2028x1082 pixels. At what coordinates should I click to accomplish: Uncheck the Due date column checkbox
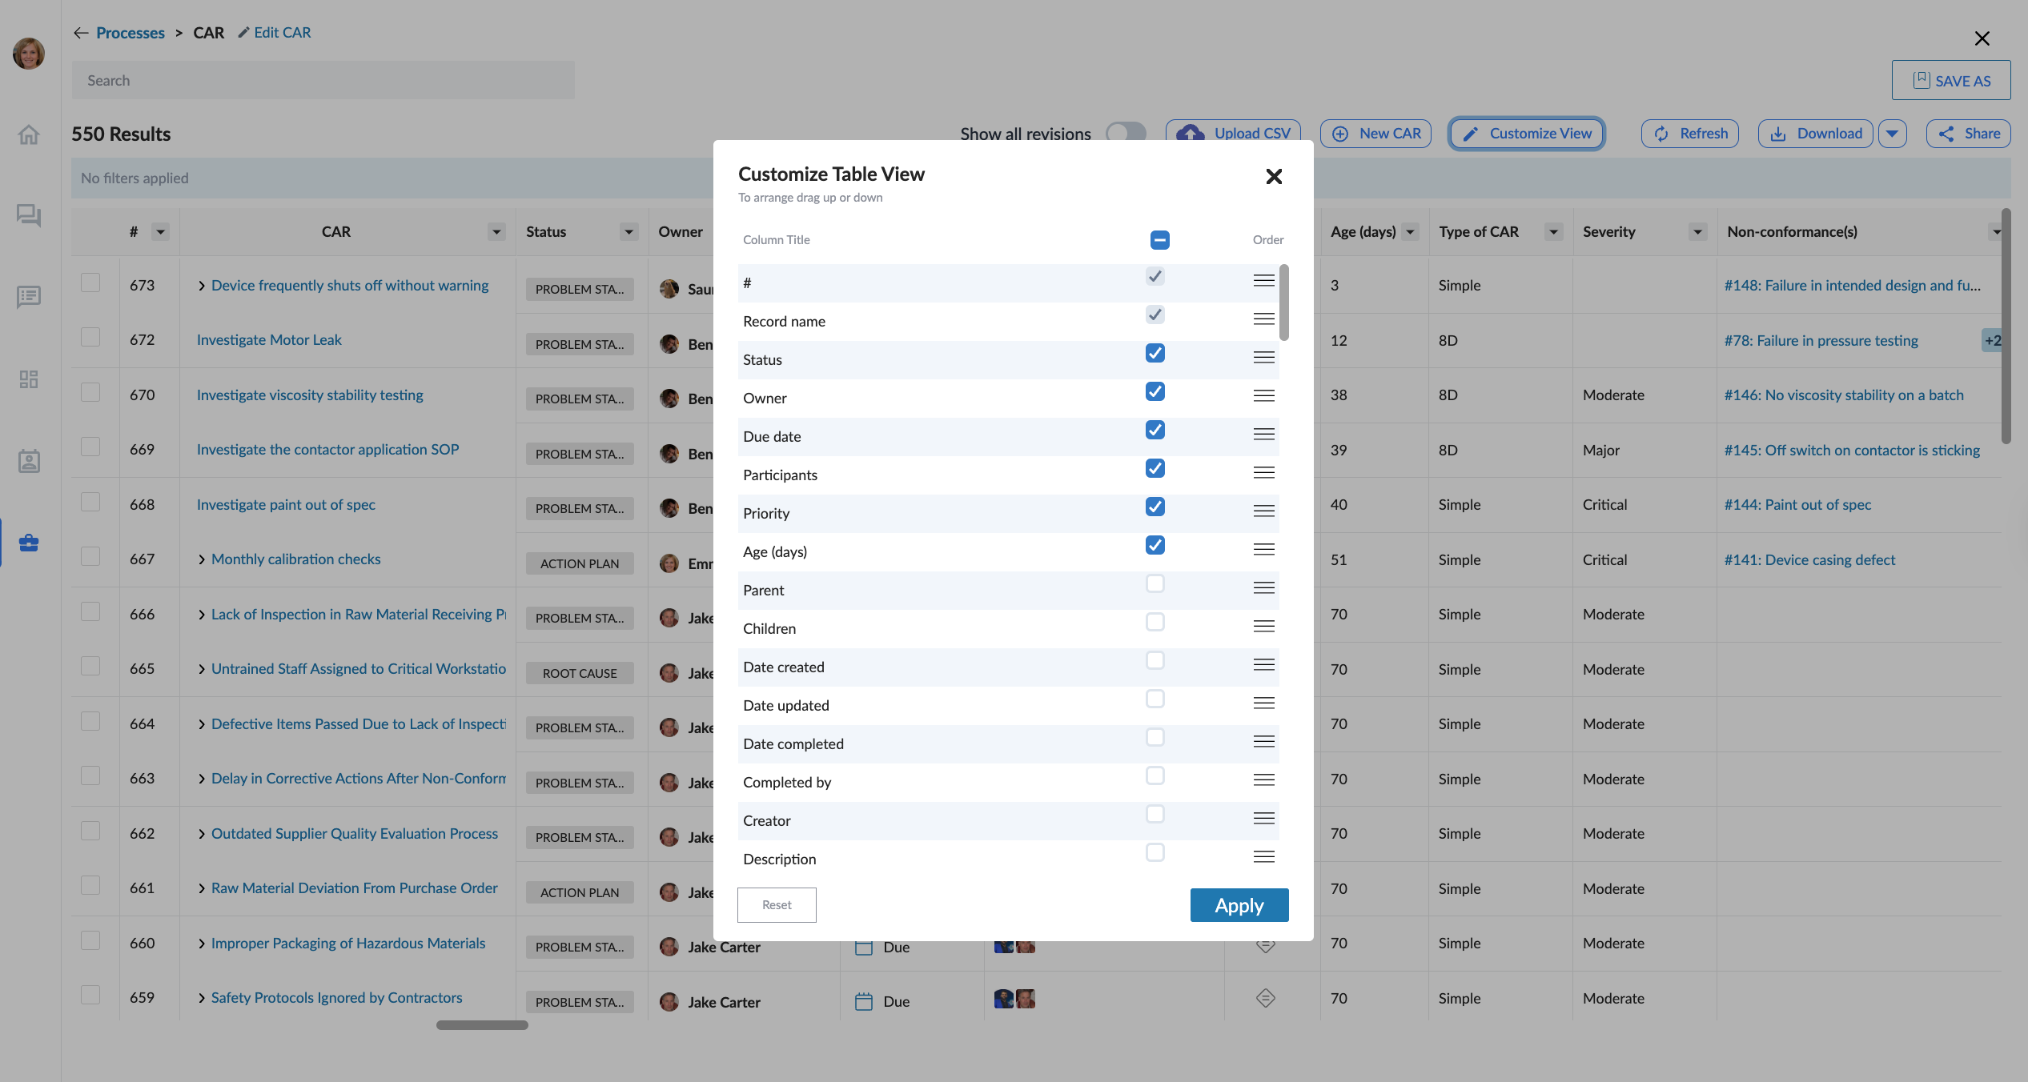(x=1155, y=430)
